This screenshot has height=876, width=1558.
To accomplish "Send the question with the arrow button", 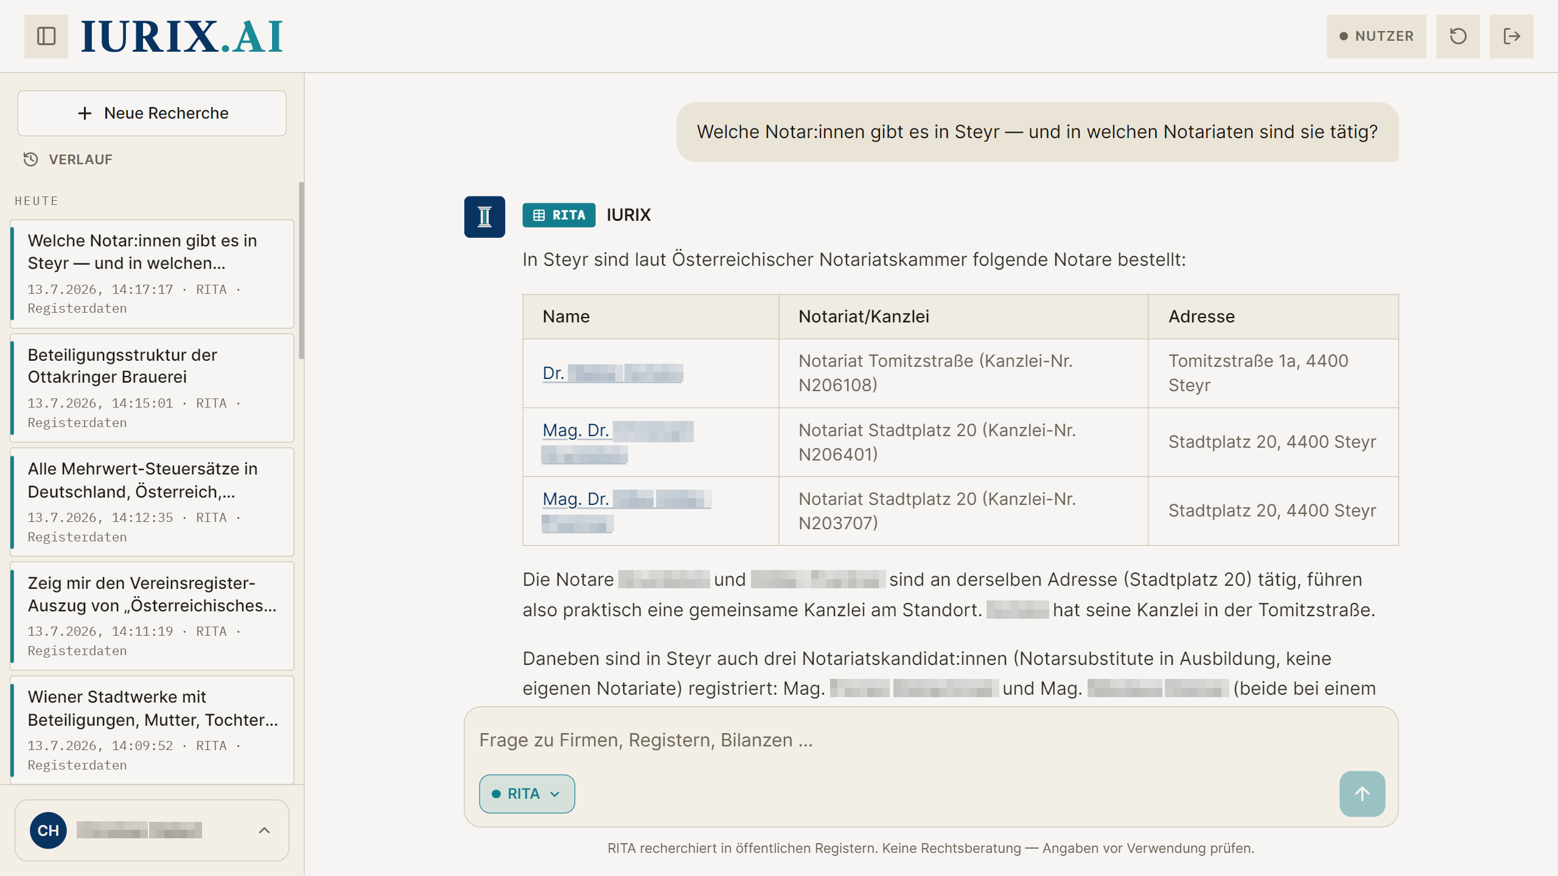I will [1362, 794].
